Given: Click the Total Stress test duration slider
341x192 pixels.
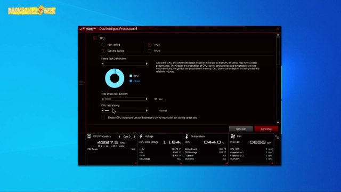Looking at the screenshot, I should coord(125,99).
